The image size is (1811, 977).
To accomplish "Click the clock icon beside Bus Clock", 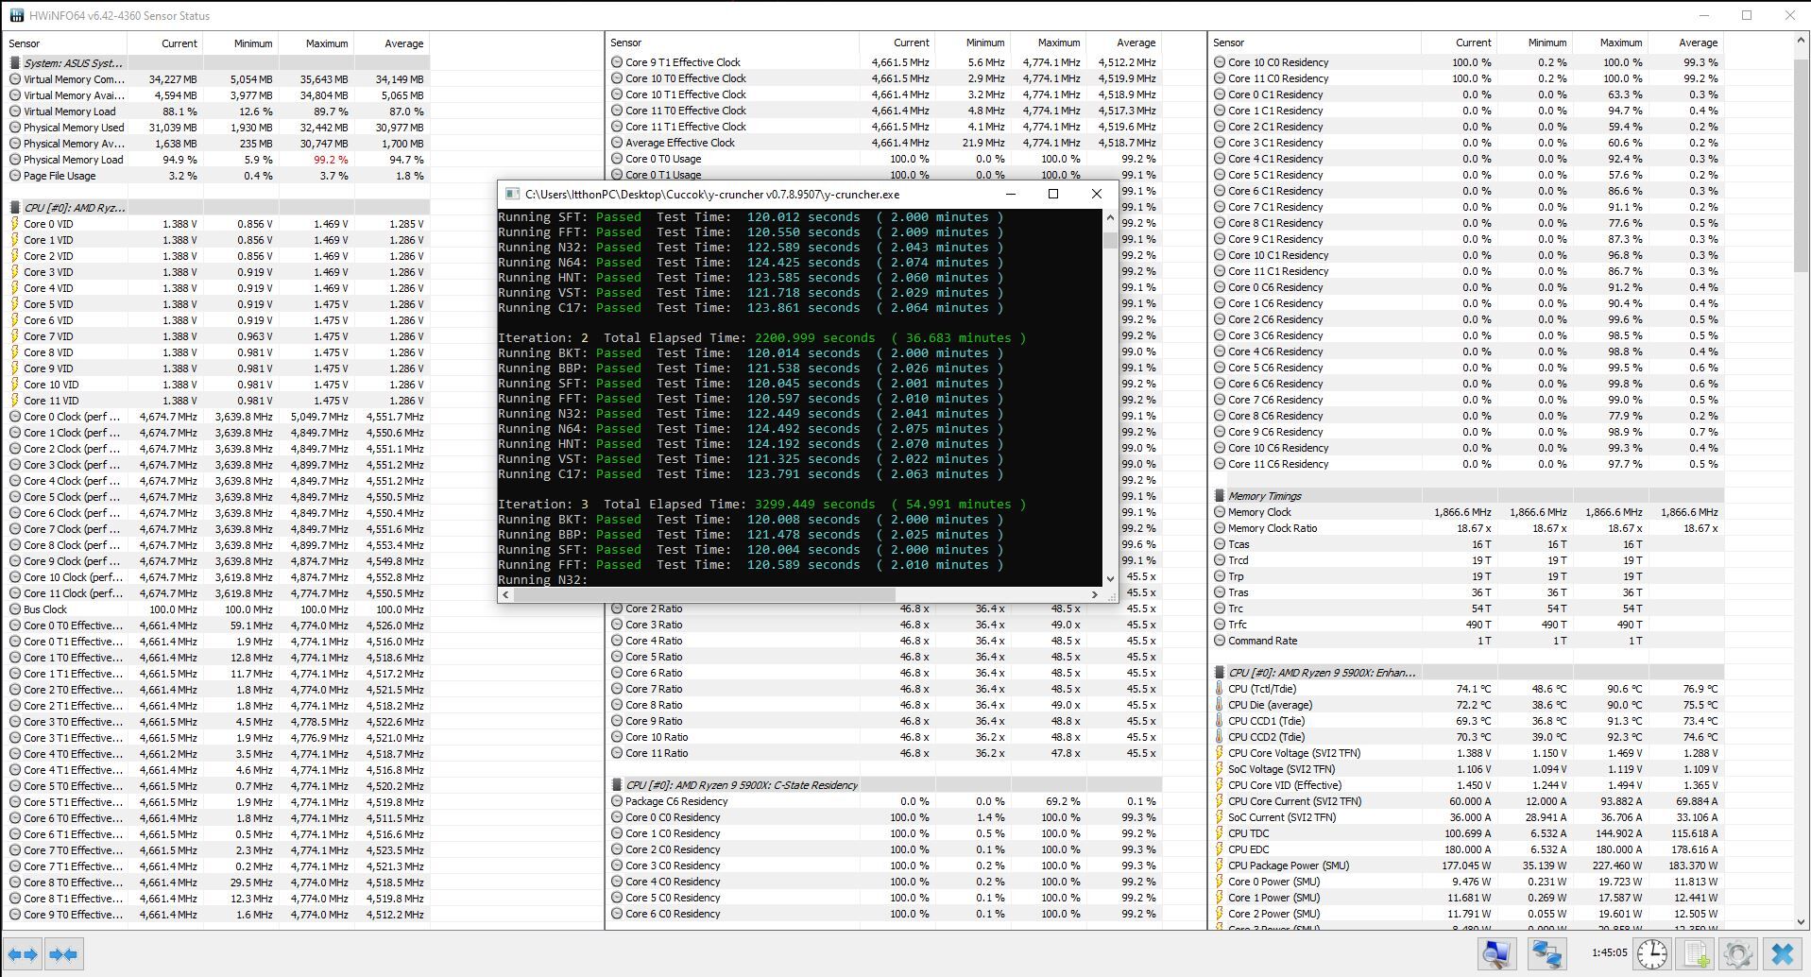I will pyautogui.click(x=15, y=609).
